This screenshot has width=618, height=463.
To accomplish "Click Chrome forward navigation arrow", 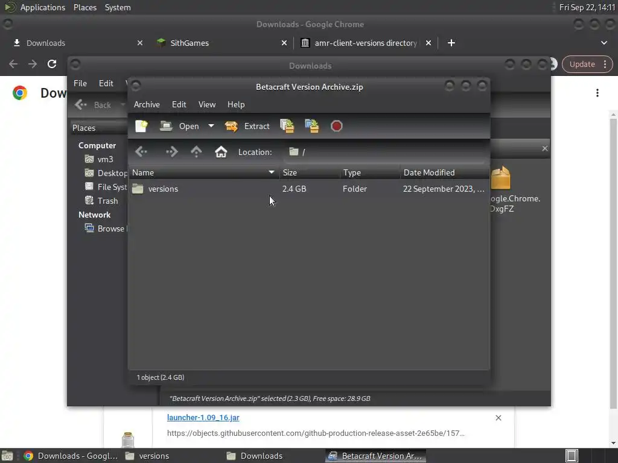I will 33,64.
